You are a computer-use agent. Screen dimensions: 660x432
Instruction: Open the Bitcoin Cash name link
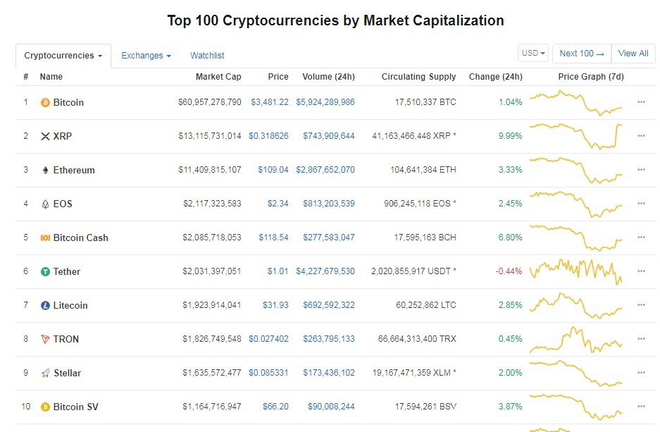[80, 238]
